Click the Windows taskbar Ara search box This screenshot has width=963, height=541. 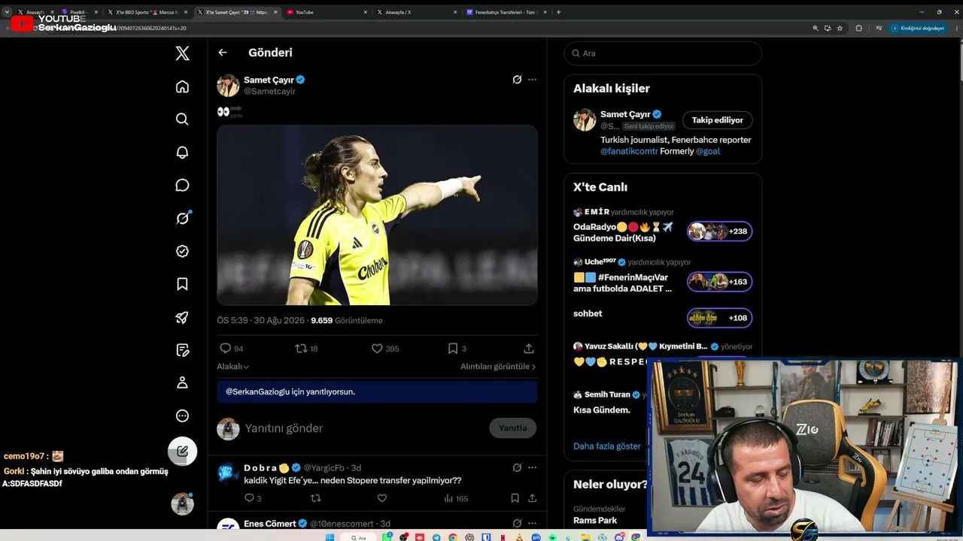tap(360, 537)
